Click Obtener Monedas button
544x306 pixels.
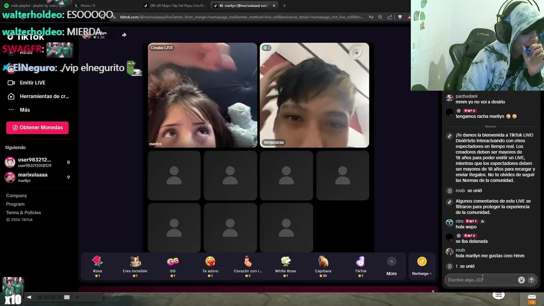pos(37,127)
